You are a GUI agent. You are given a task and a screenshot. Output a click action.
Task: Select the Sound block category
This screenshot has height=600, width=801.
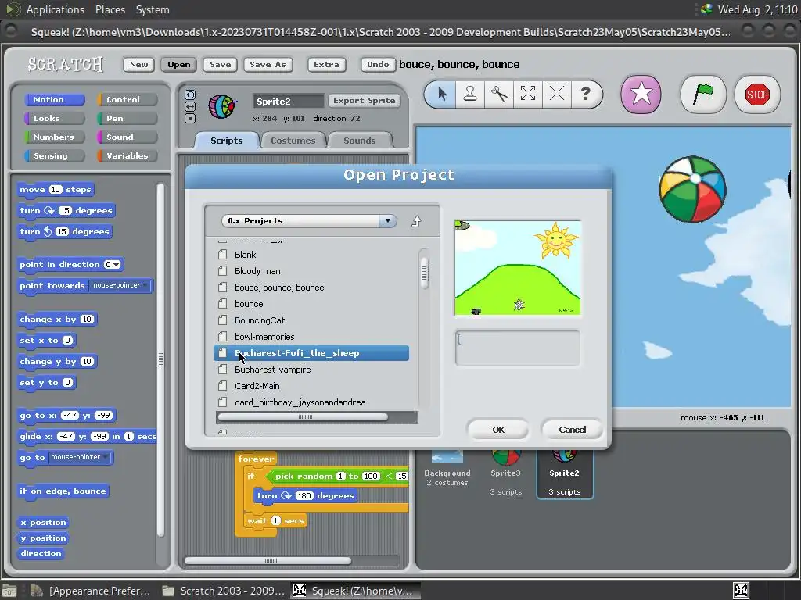coord(127,137)
